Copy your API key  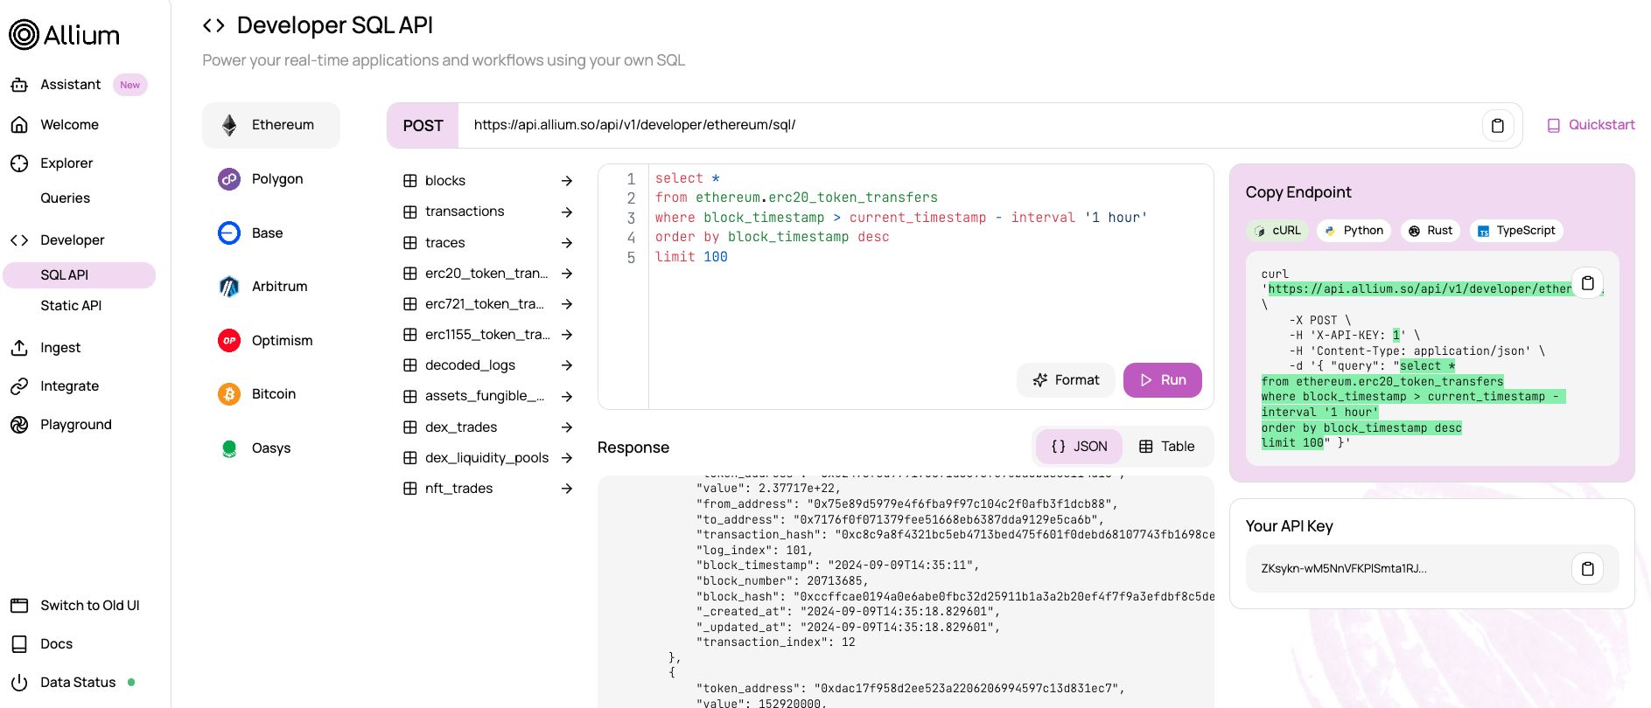[x=1587, y=569]
